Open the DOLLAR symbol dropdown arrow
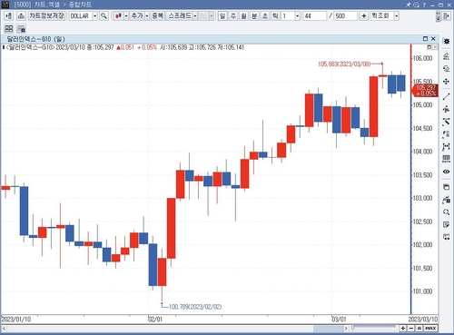Viewport: 454px width, 335px height. point(94,15)
